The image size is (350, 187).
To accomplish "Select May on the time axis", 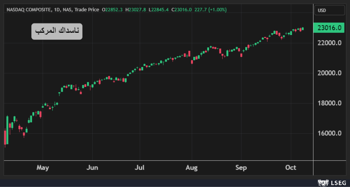I will click(x=43, y=168).
